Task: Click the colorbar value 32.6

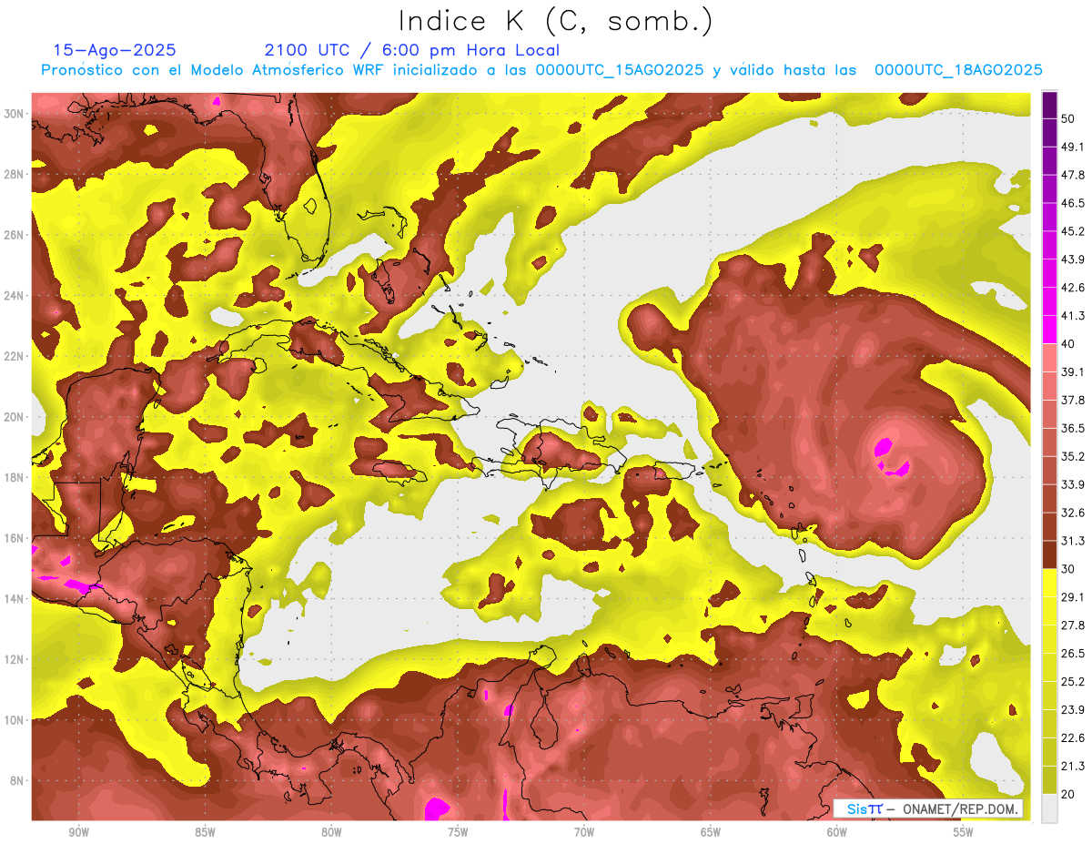Action: pos(1073,513)
